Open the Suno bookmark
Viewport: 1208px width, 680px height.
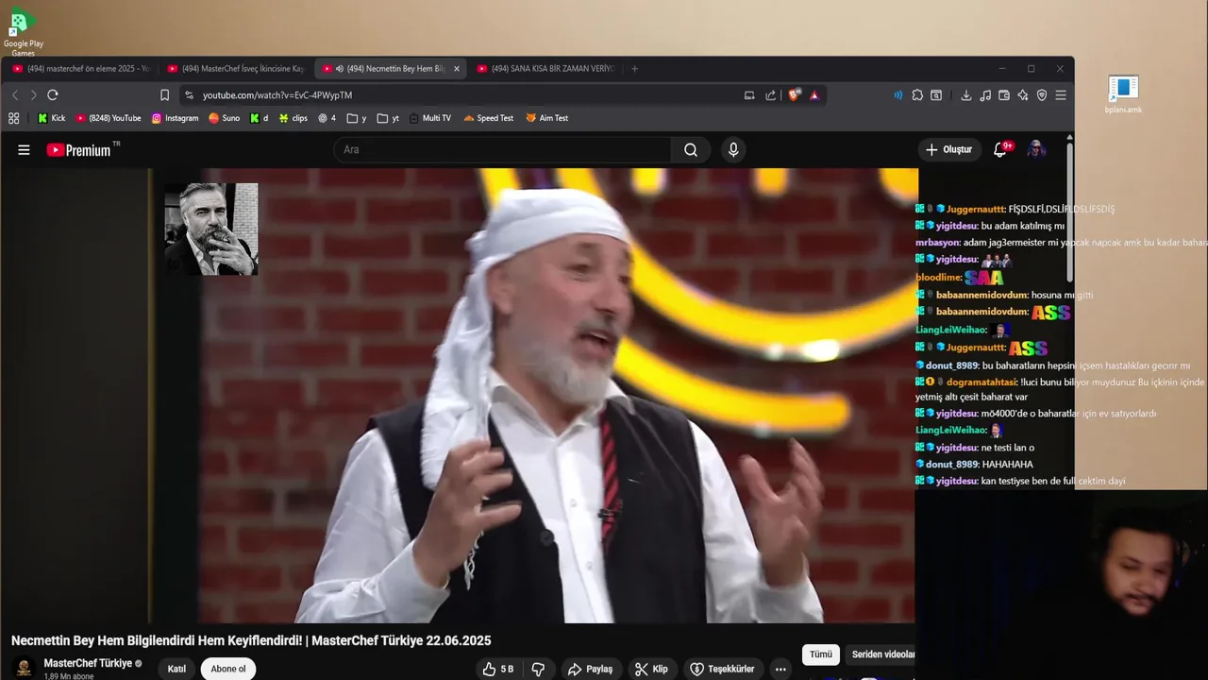point(224,118)
